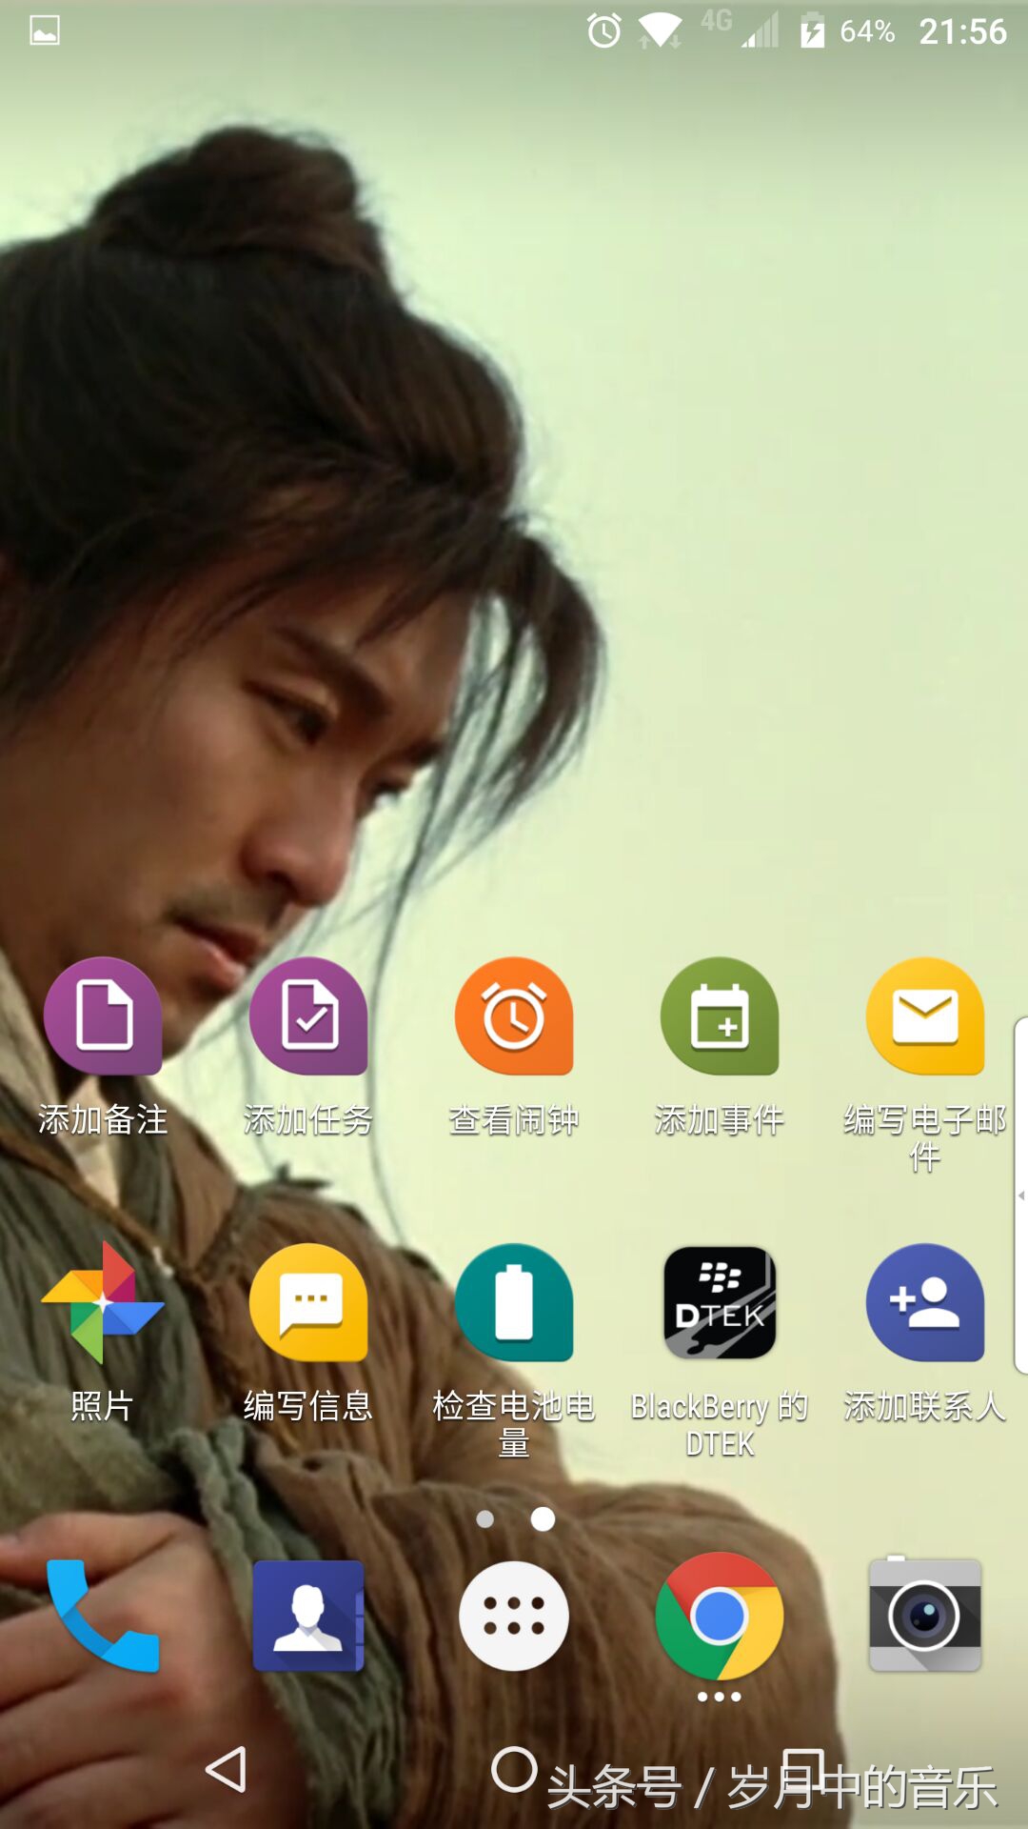
Task: Launch the Camera app from the dock
Action: 925,1614
